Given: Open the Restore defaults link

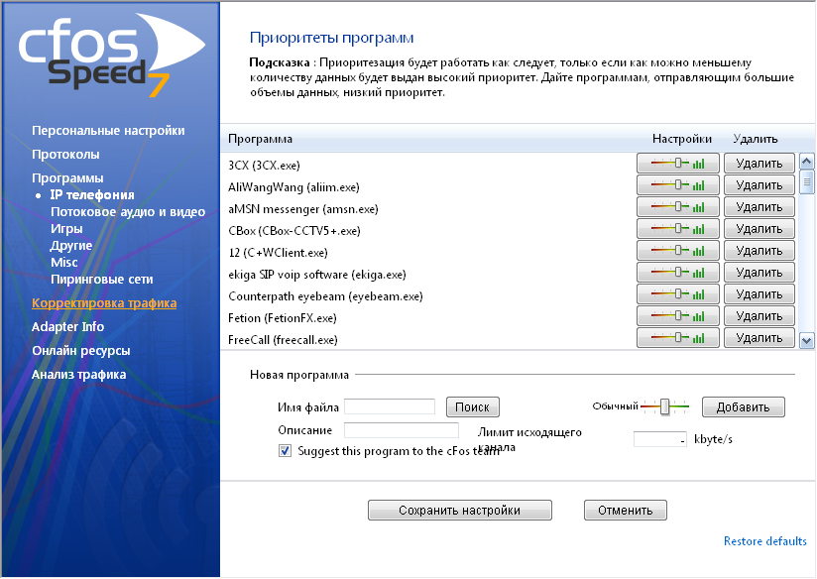Looking at the screenshot, I should tap(764, 541).
